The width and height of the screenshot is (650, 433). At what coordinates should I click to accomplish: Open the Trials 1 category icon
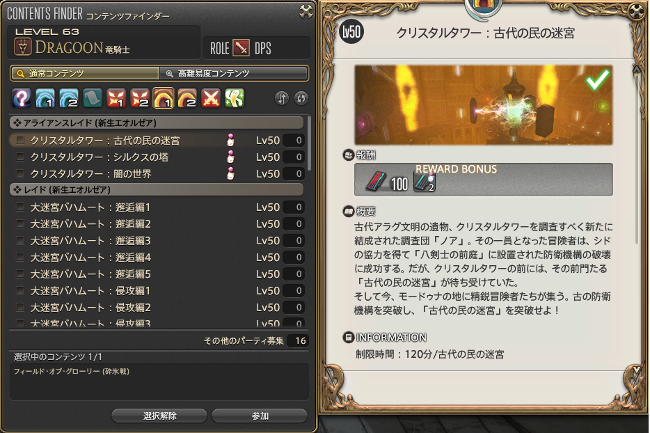tap(116, 98)
